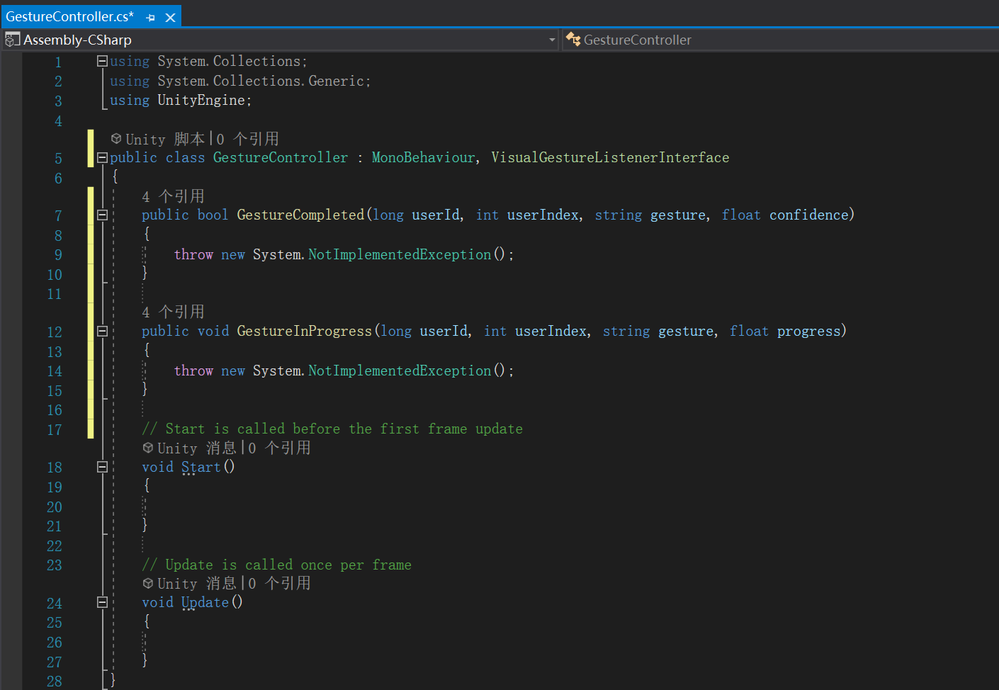The image size is (999, 690).
Task: Click the Unity 消息 icon above Update method
Action: click(147, 583)
